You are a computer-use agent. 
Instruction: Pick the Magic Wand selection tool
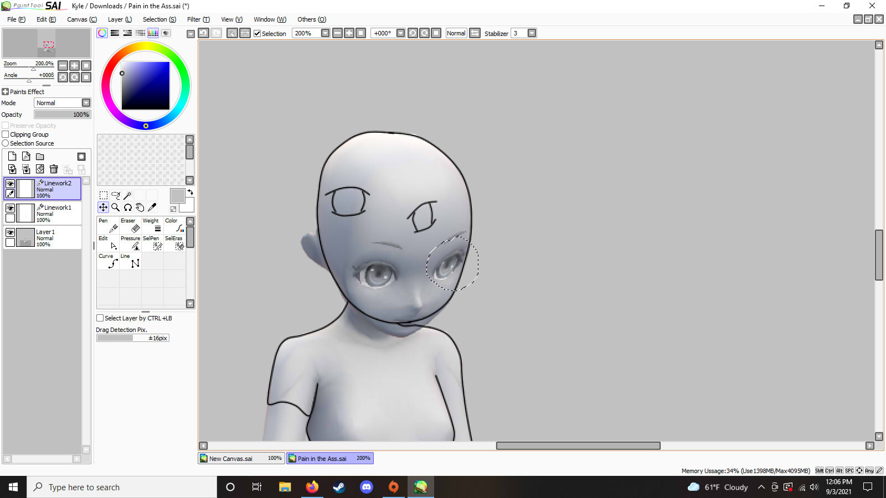(127, 195)
